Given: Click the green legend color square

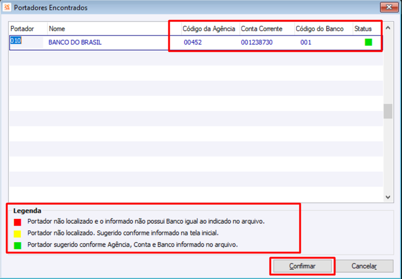Looking at the screenshot, I should (x=17, y=246).
